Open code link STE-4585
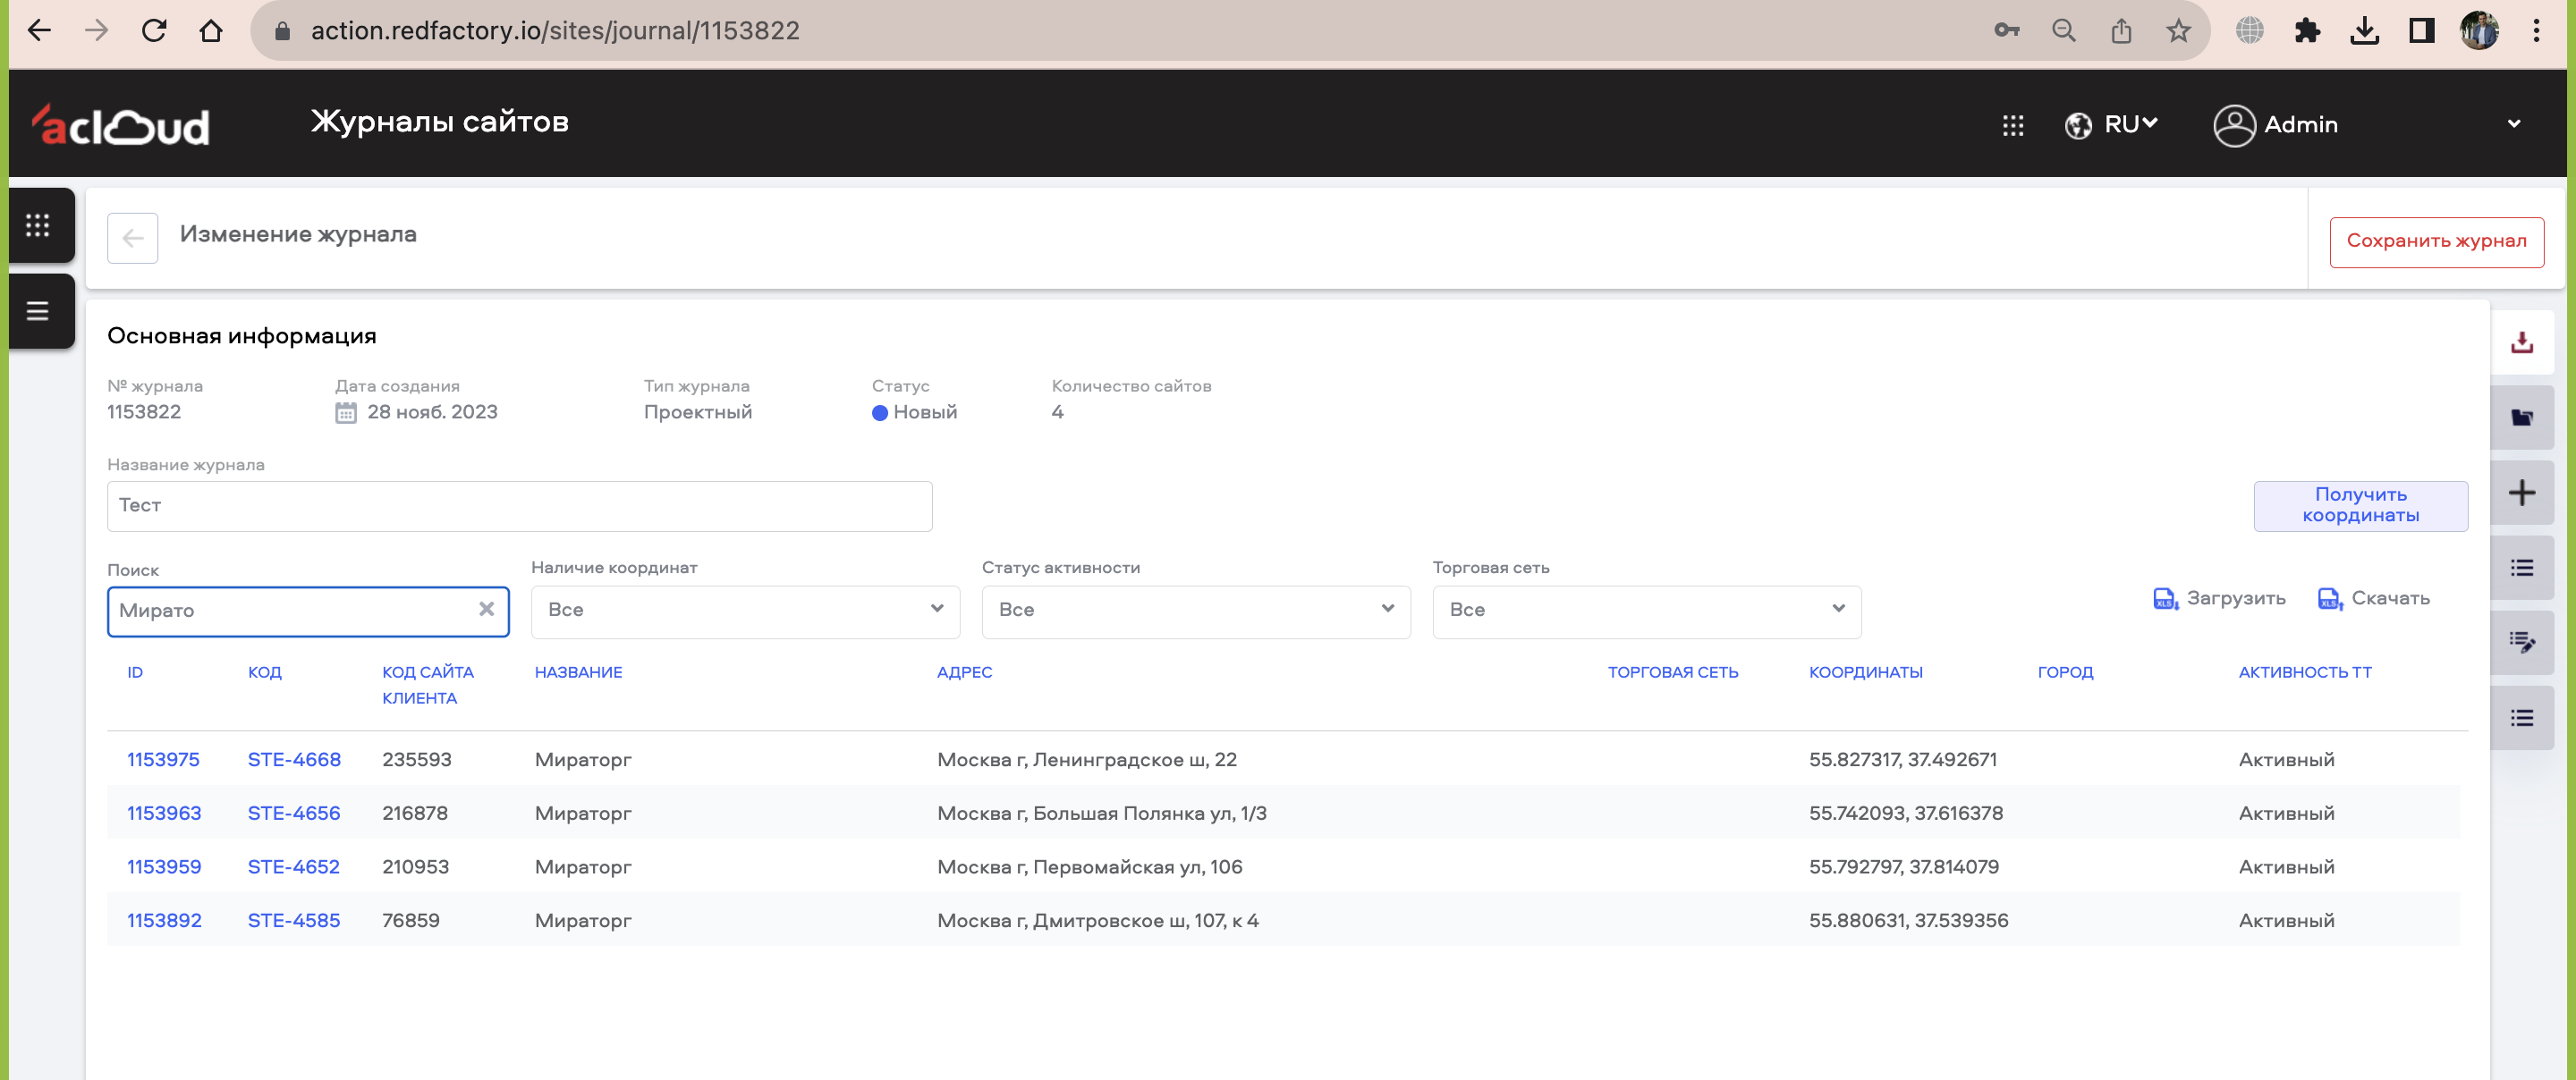 coord(294,921)
